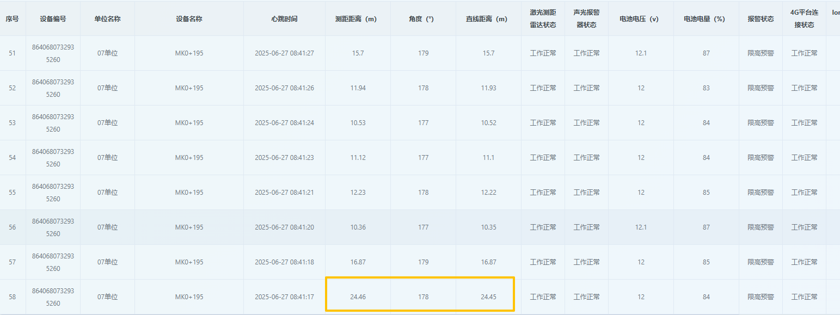Image resolution: width=840 pixels, height=315 pixels.
Task: Select the 心跳时间 column header
Action: tap(284, 18)
